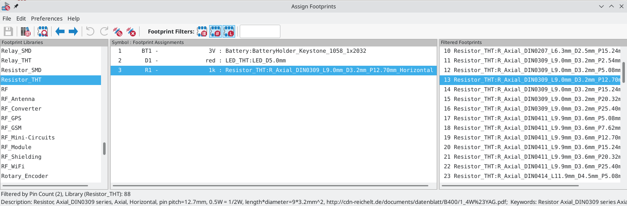Select the RF_Module library
The image size is (627, 206).
[50, 147]
